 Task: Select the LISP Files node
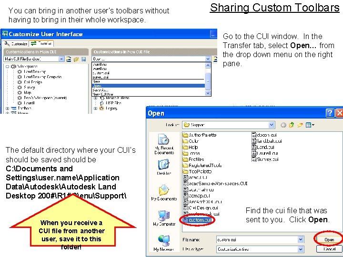(x=113, y=103)
